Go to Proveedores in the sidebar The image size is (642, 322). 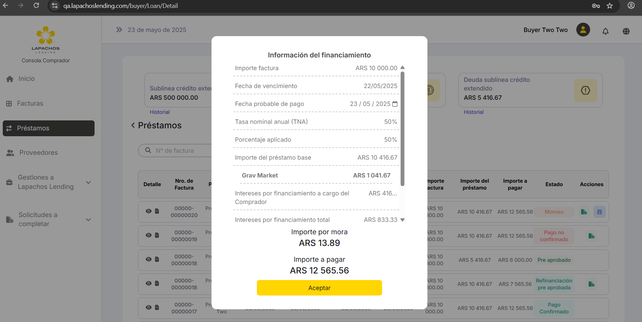tap(39, 153)
